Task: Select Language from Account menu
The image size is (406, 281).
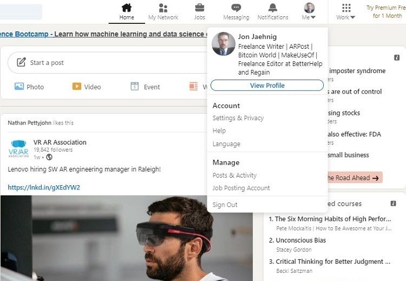Action: [226, 143]
